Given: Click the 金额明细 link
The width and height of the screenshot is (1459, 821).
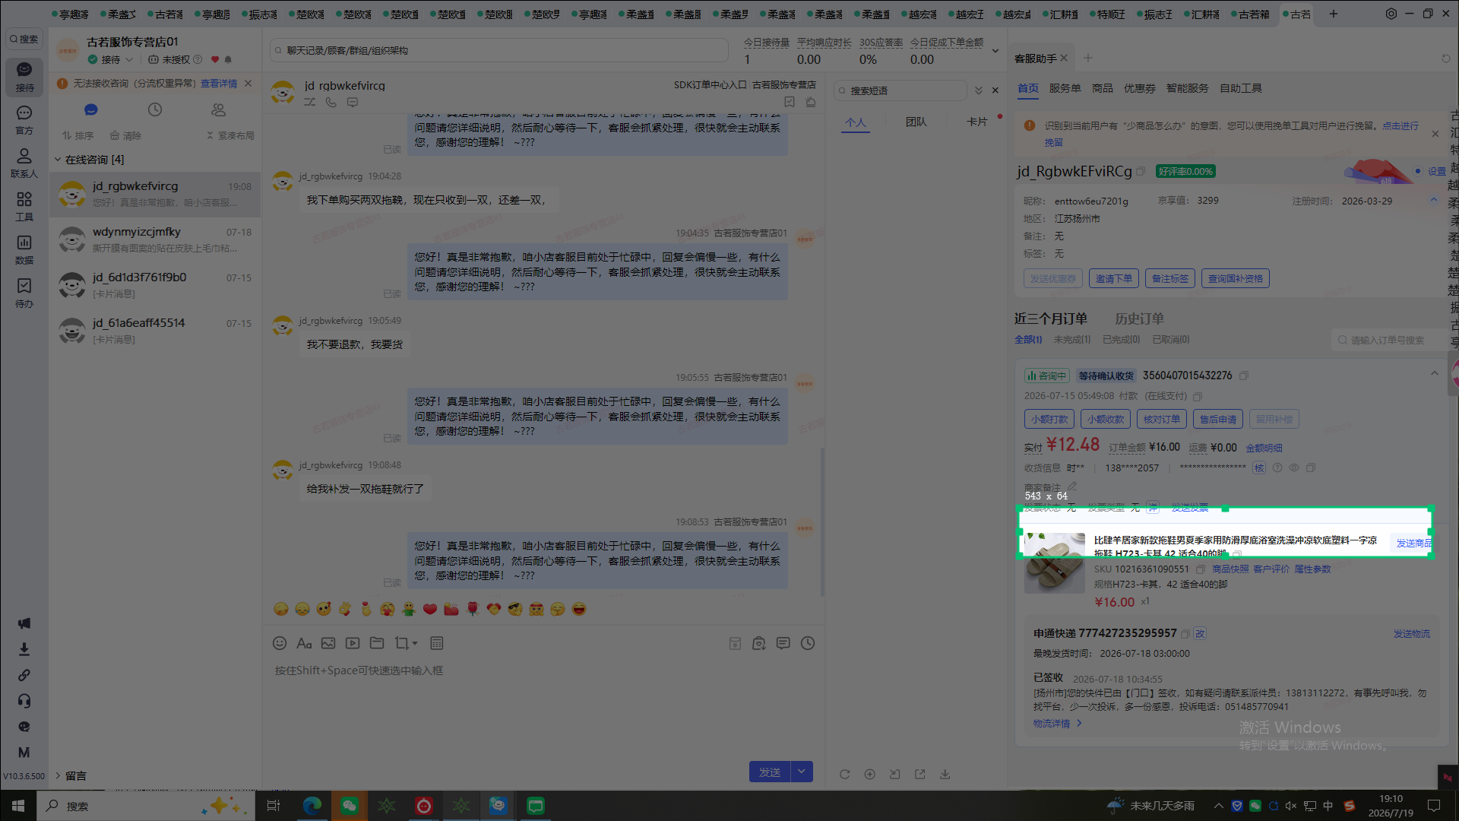Looking at the screenshot, I should coord(1264,448).
